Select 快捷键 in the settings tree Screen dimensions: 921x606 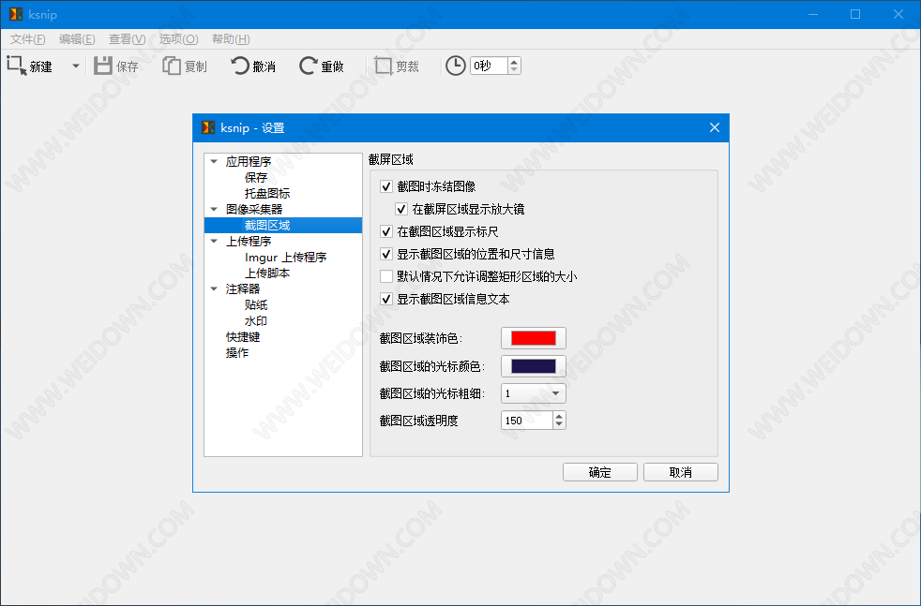pyautogui.click(x=243, y=337)
